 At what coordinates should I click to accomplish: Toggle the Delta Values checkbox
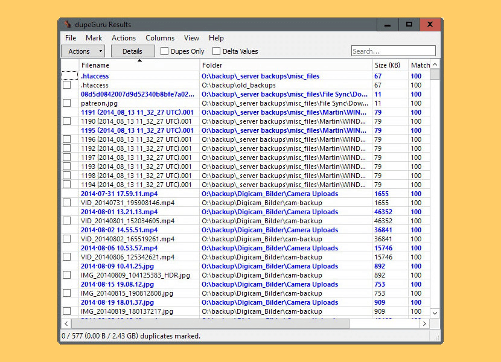(217, 51)
